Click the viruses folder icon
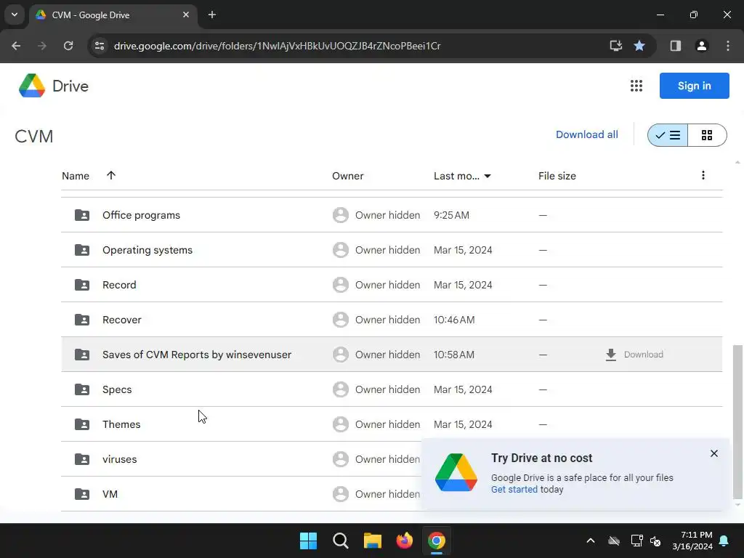The image size is (744, 558). 82,459
